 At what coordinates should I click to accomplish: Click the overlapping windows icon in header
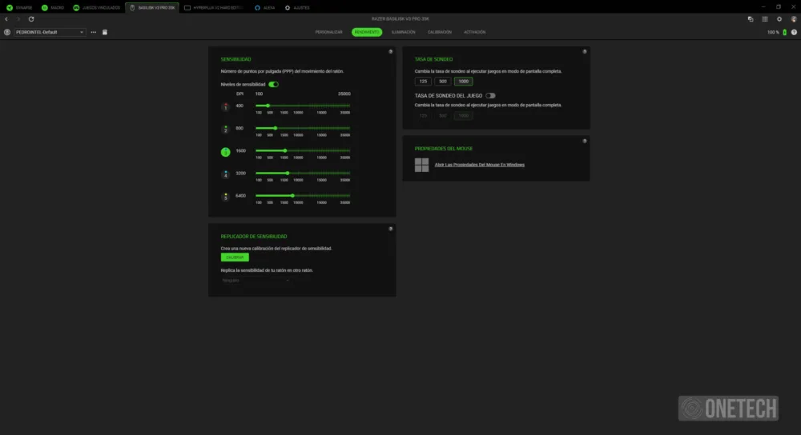click(x=751, y=19)
